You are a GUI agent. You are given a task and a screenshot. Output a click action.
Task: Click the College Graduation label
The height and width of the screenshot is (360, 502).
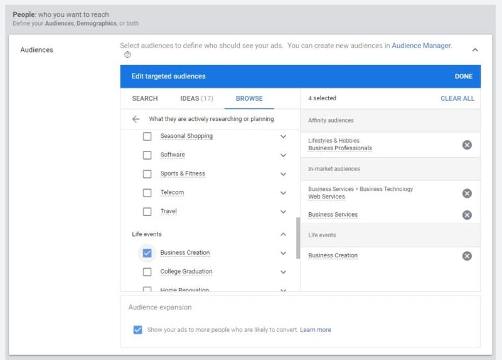[x=186, y=272]
